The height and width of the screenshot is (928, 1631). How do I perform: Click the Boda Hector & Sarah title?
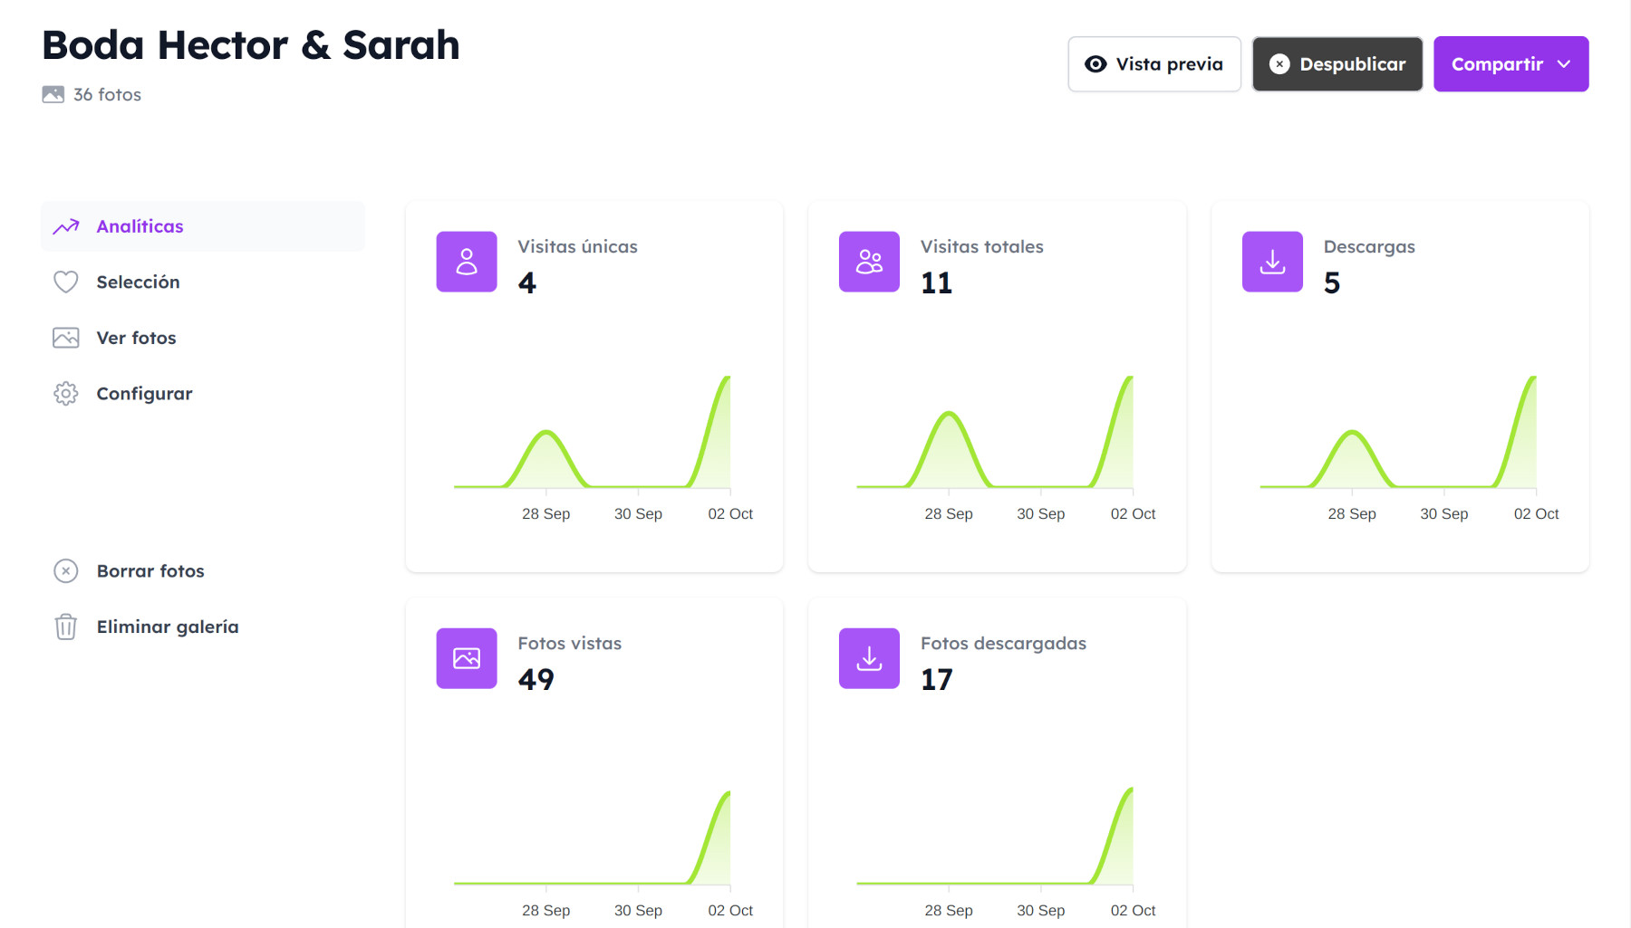pyautogui.click(x=251, y=45)
